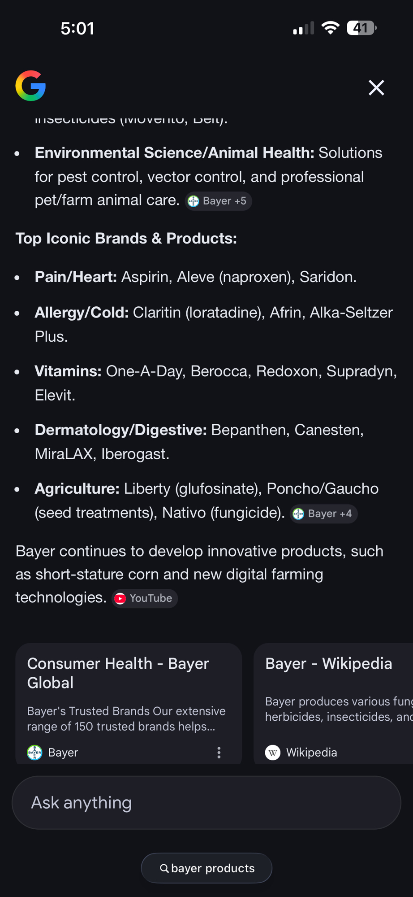The width and height of the screenshot is (413, 897).
Task: Expand the Bayer +4 sources chip
Action: pos(323,514)
